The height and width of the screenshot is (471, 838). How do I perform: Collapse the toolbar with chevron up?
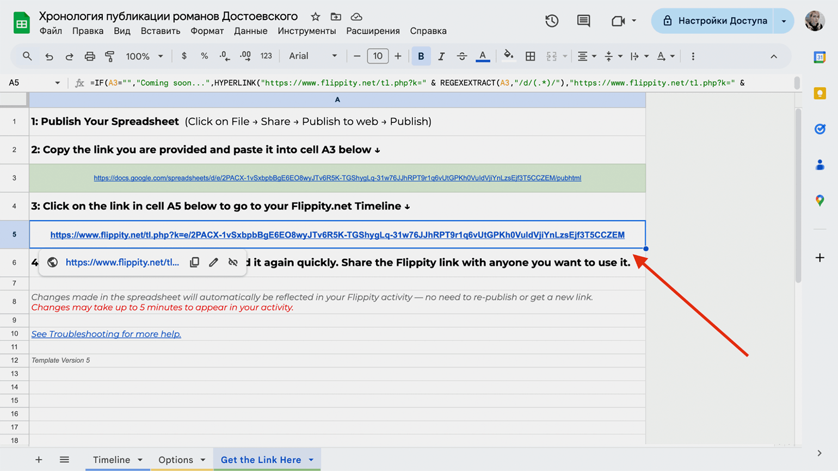(774, 56)
